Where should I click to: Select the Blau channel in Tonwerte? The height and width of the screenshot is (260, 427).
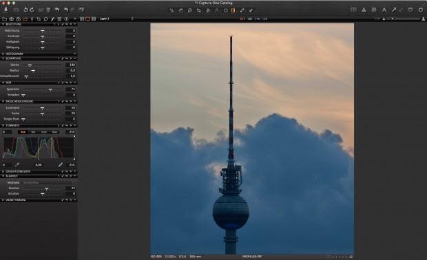pos(54,132)
